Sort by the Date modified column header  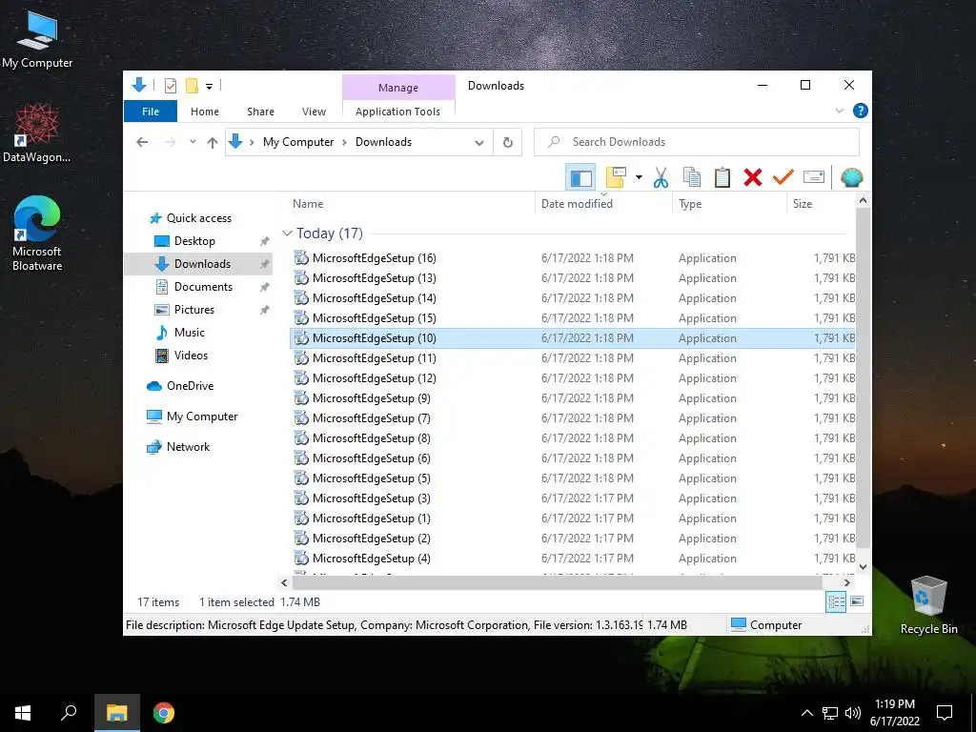pos(603,204)
